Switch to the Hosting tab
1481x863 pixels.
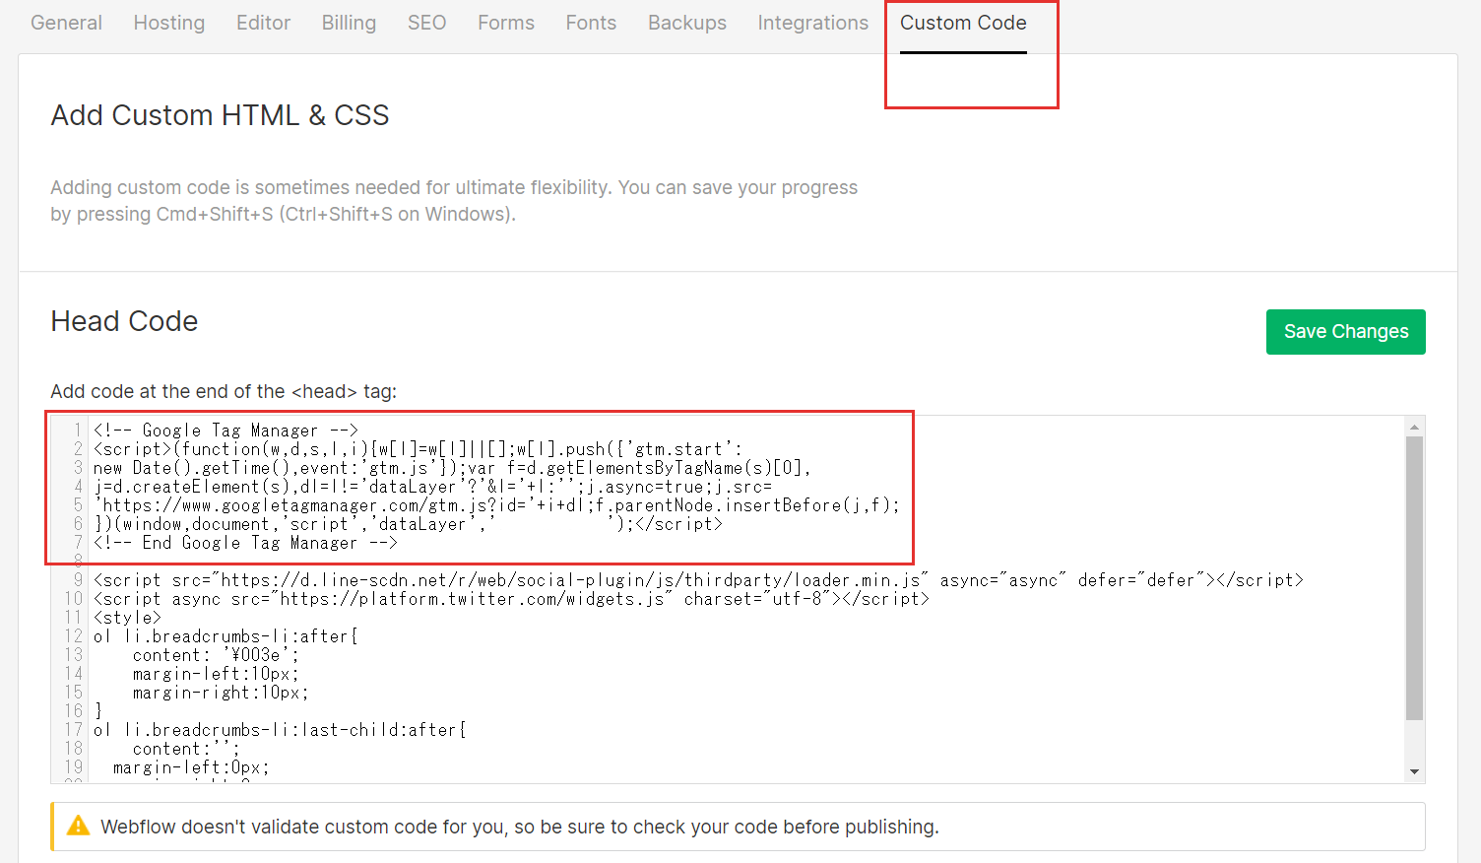coord(169,23)
